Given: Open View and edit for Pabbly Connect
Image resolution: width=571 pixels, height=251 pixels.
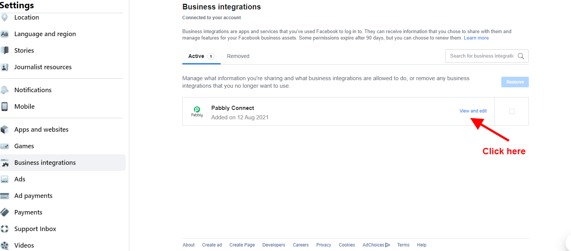Looking at the screenshot, I should pyautogui.click(x=473, y=111).
